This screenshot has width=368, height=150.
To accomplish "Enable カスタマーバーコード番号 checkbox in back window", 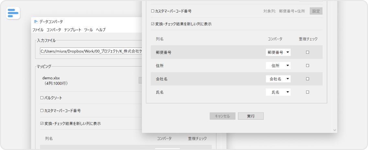I will click(x=42, y=111).
